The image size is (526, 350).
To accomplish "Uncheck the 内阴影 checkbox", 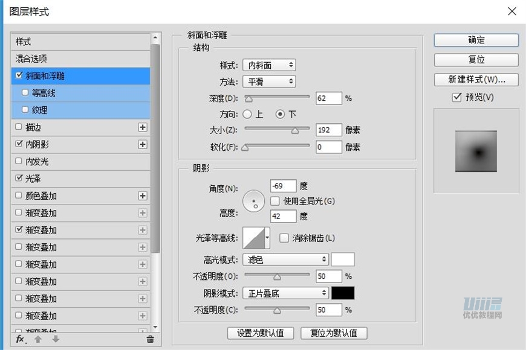I will pyautogui.click(x=19, y=144).
